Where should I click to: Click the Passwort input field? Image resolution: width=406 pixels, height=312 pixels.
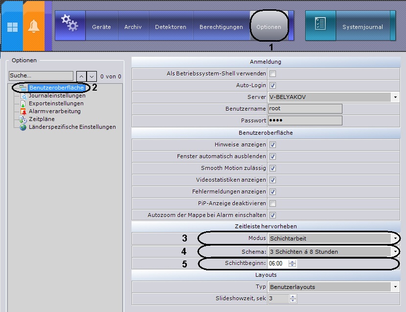coord(305,120)
